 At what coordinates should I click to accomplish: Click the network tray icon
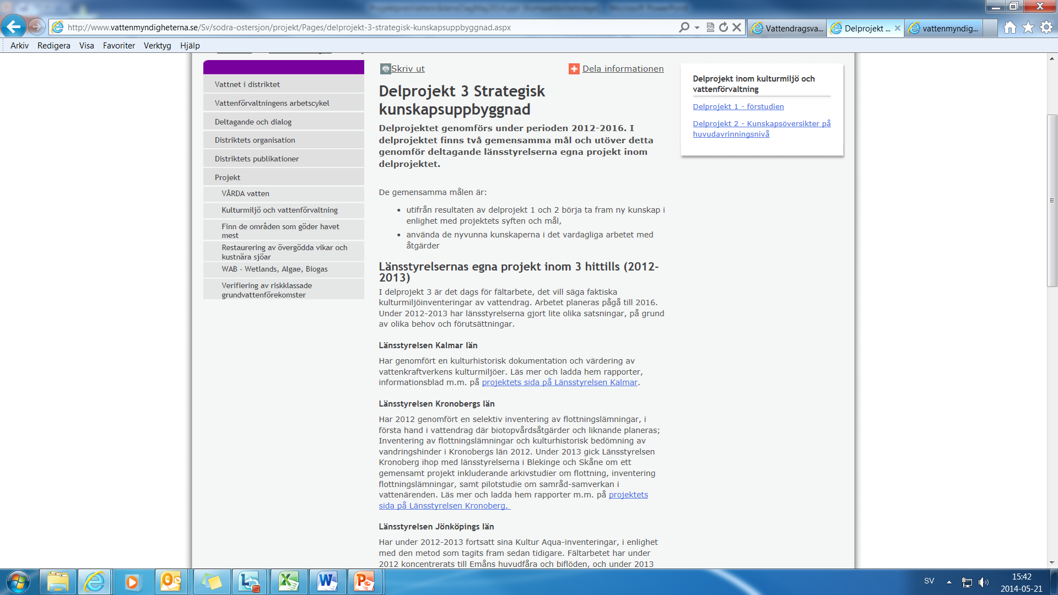pyautogui.click(x=967, y=582)
